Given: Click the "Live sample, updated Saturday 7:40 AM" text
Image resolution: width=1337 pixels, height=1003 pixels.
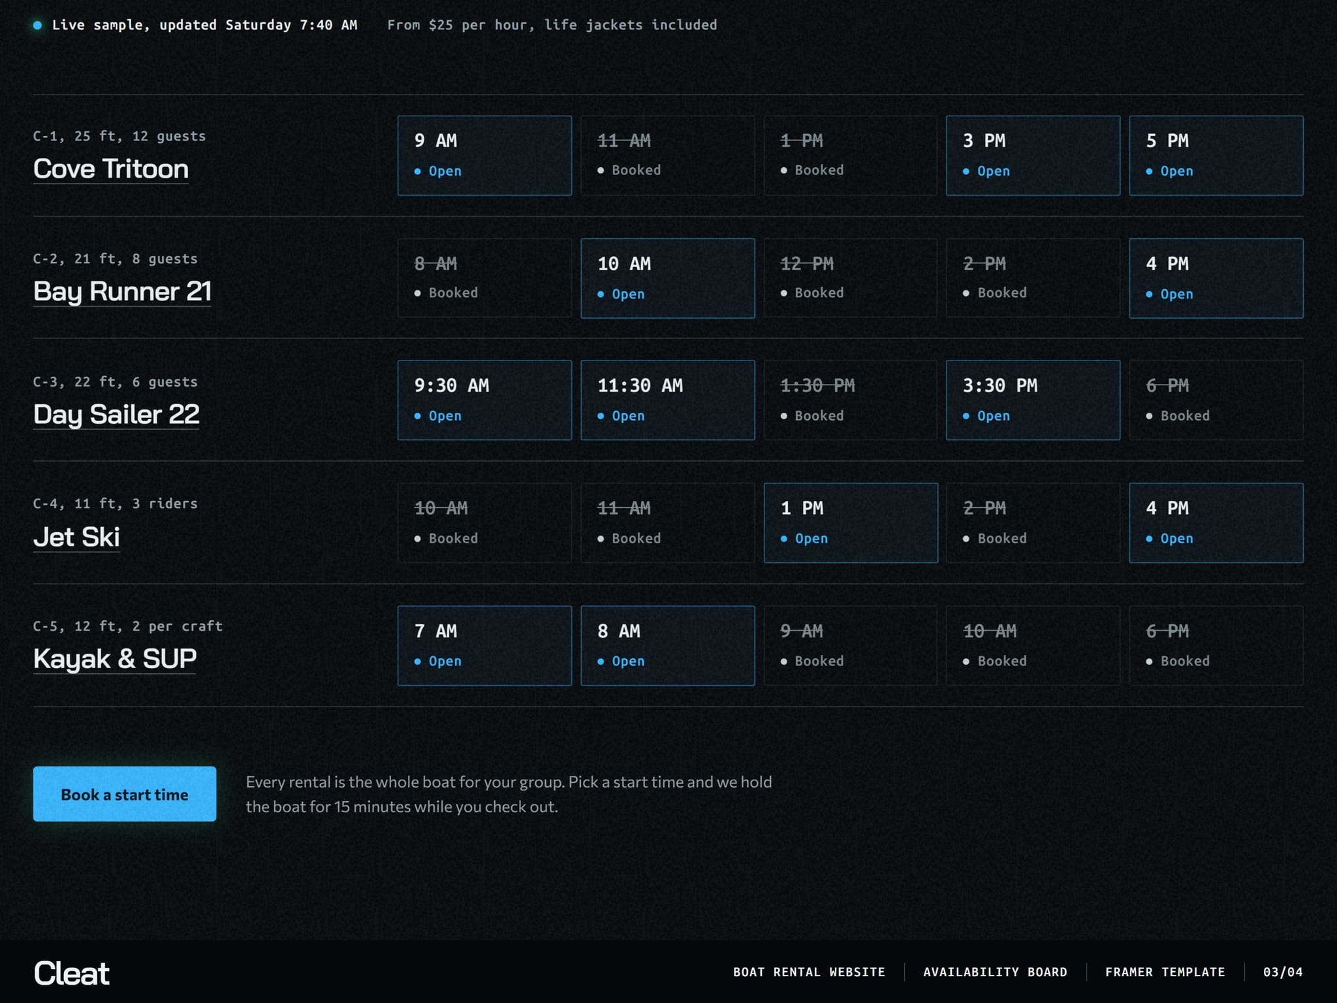Looking at the screenshot, I should pyautogui.click(x=204, y=25).
